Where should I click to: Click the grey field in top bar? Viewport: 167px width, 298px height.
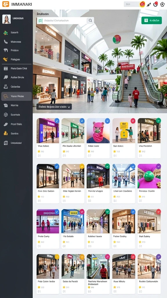coord(131,4)
